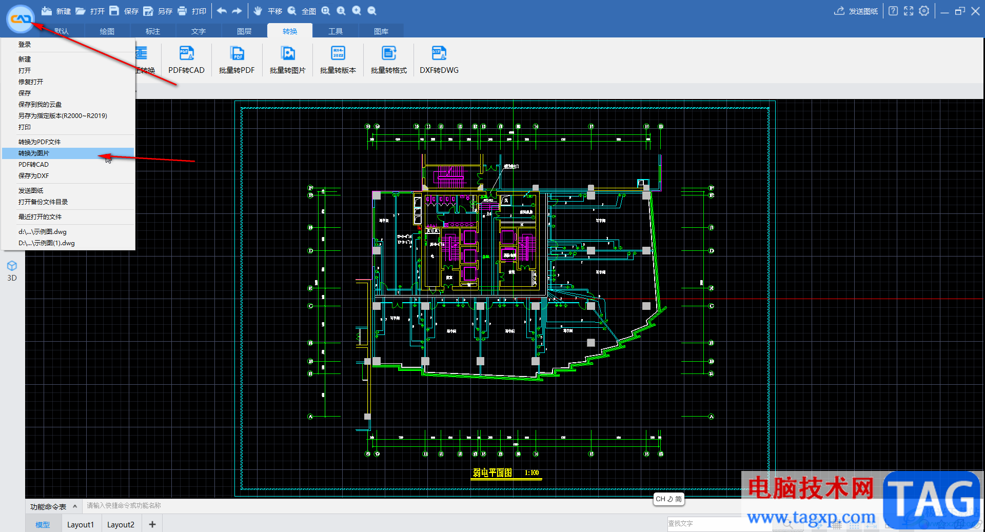Image resolution: width=985 pixels, height=532 pixels.
Task: Click the Save As (另存) icon
Action: tap(148, 11)
